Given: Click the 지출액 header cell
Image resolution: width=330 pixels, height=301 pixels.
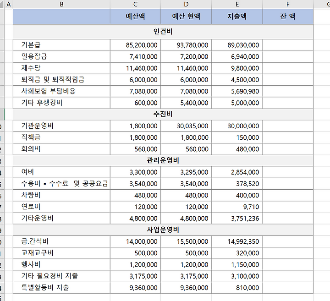Looking at the screenshot, I should coord(237,16).
